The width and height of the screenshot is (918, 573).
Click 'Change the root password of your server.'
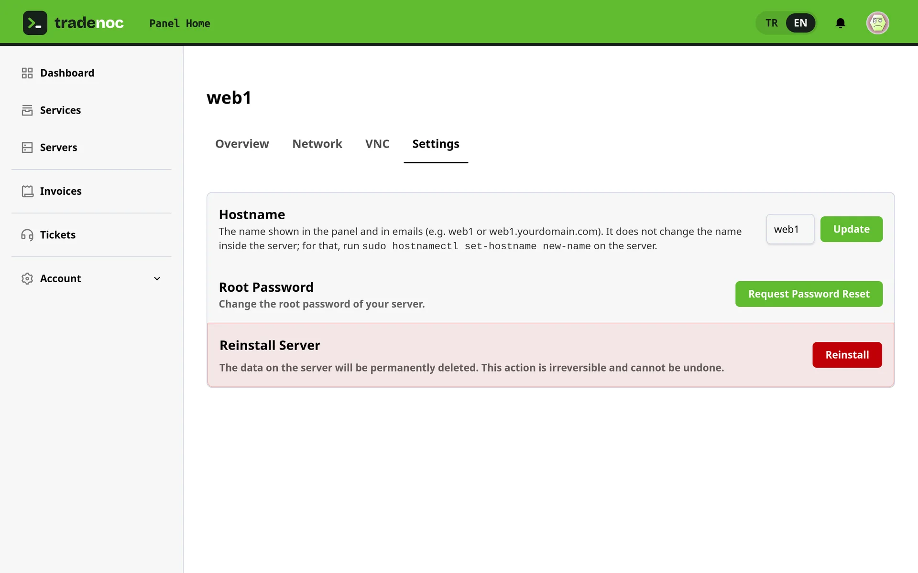click(322, 304)
